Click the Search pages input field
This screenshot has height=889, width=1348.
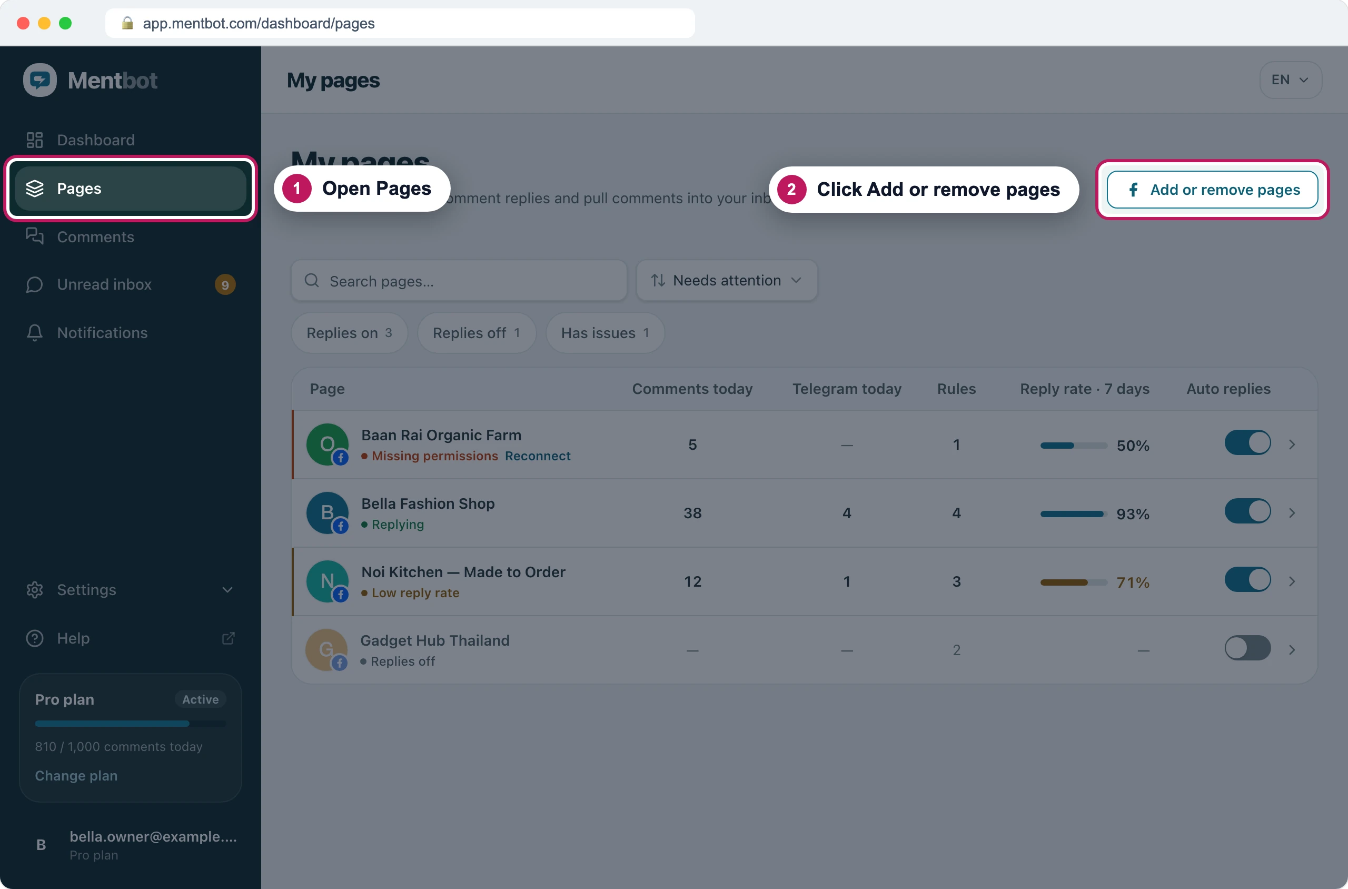459,281
